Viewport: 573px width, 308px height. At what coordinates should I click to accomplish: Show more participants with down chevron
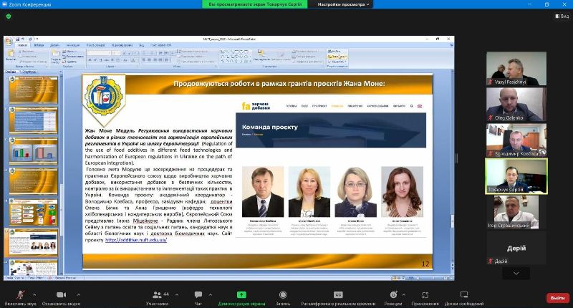tap(516, 273)
